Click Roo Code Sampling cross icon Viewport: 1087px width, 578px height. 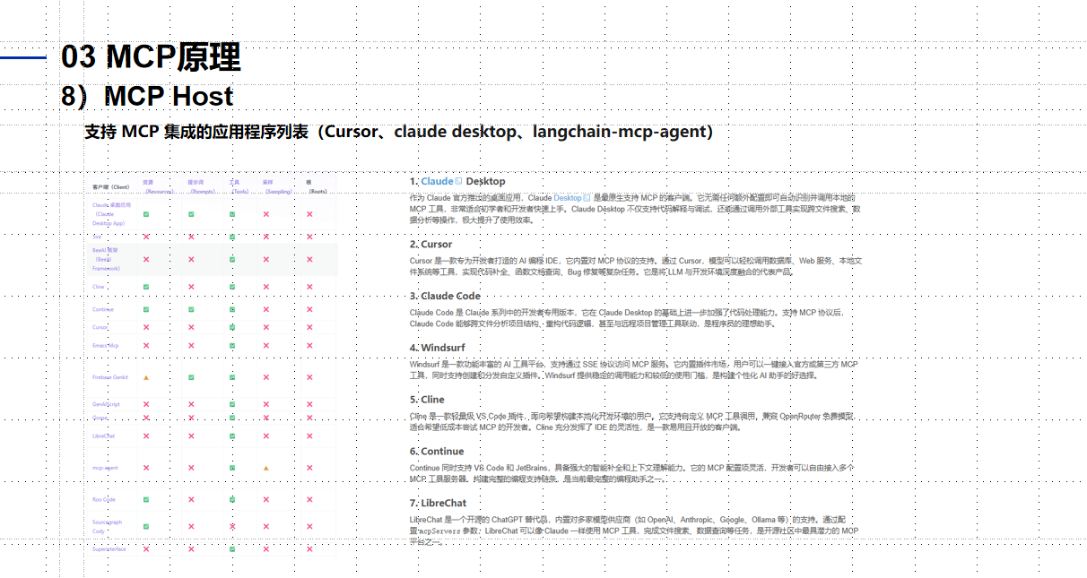click(x=266, y=499)
